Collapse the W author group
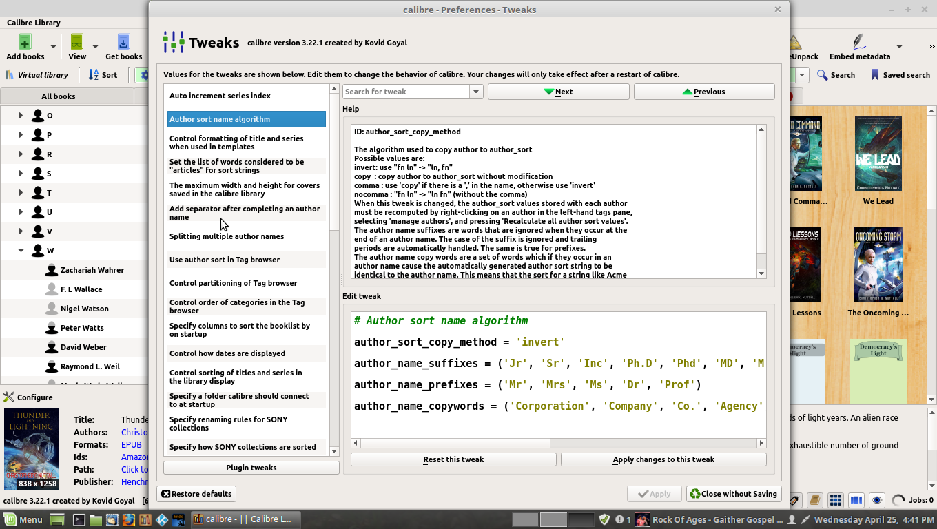This screenshot has height=529, width=937. 21,251
